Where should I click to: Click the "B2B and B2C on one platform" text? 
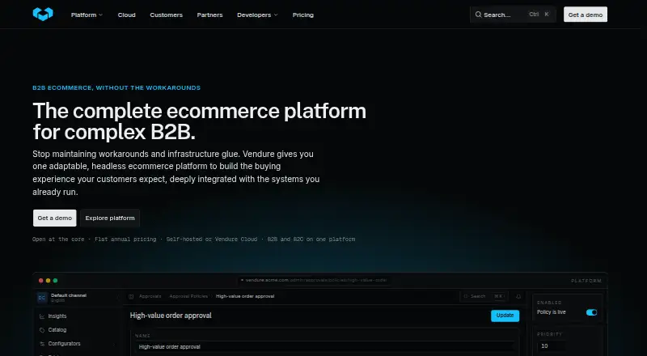click(x=311, y=239)
